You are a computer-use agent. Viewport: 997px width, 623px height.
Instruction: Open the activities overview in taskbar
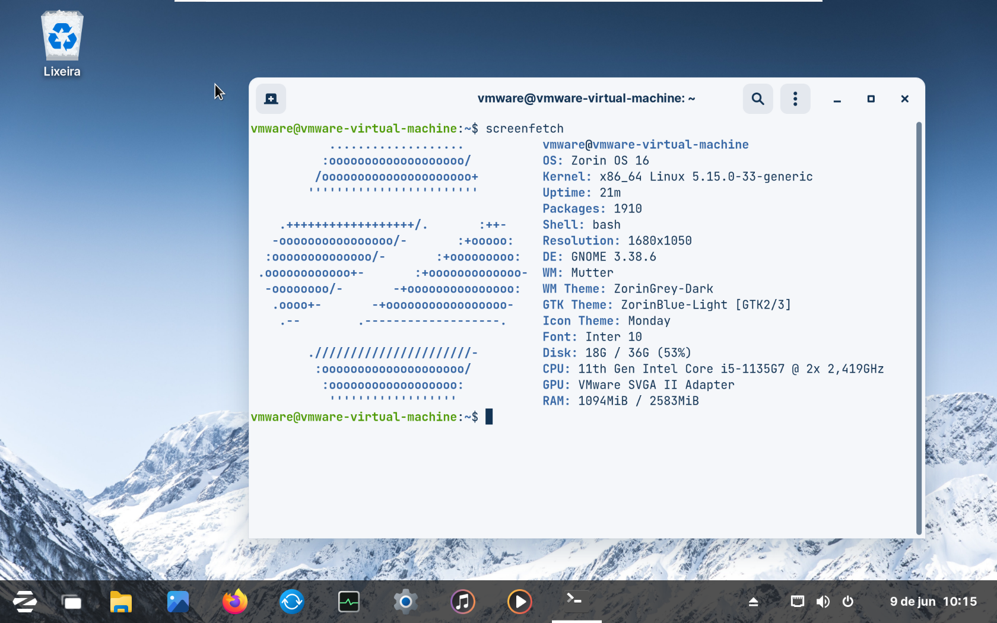coord(72,602)
